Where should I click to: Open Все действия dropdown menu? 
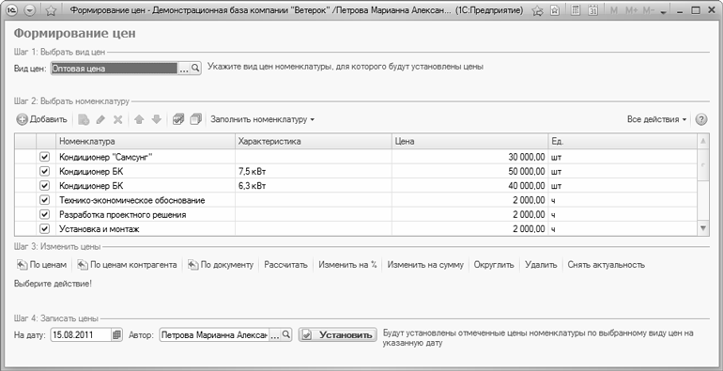656,119
